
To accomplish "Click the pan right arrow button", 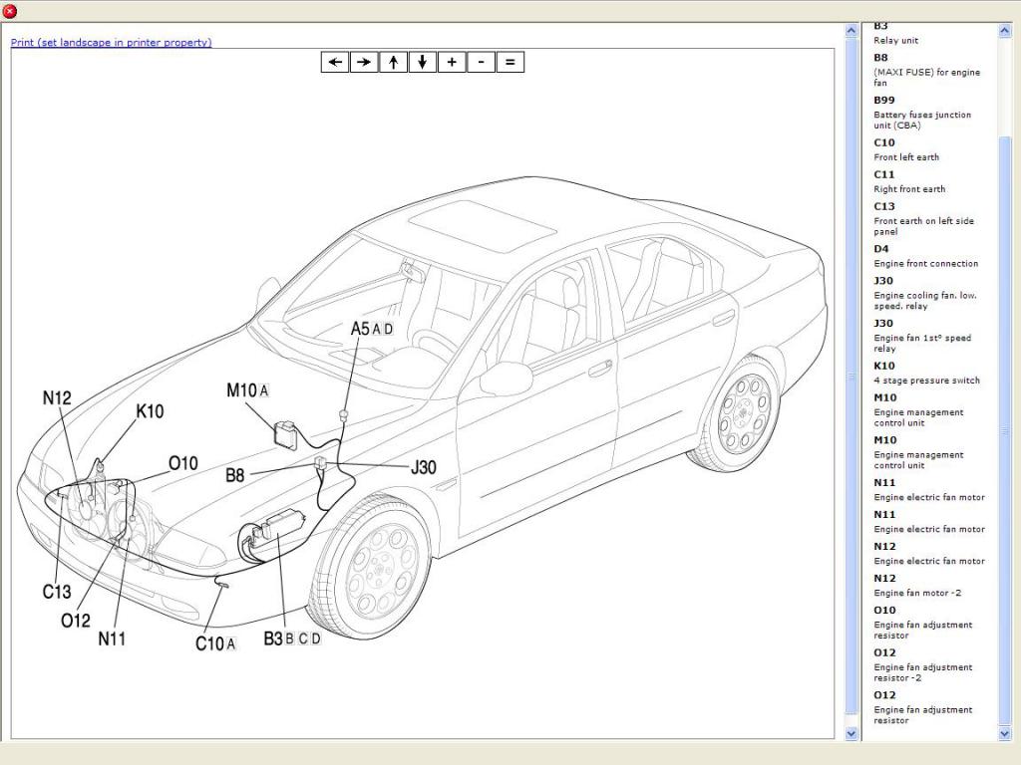I will (x=364, y=62).
